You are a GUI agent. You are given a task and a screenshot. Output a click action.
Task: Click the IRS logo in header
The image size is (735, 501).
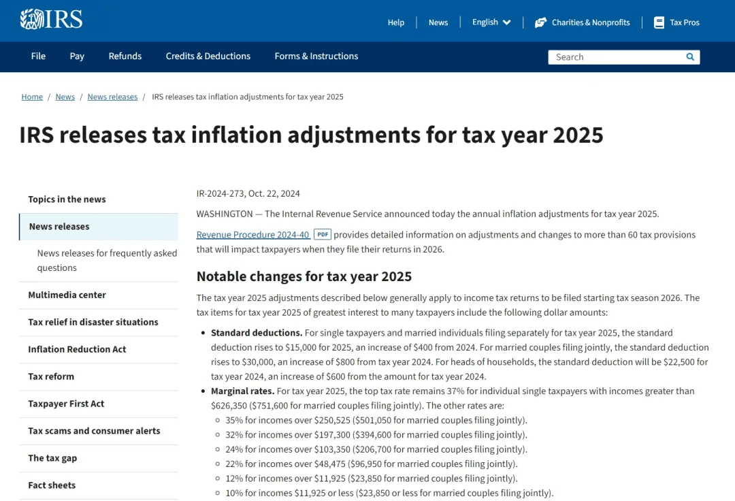[51, 20]
